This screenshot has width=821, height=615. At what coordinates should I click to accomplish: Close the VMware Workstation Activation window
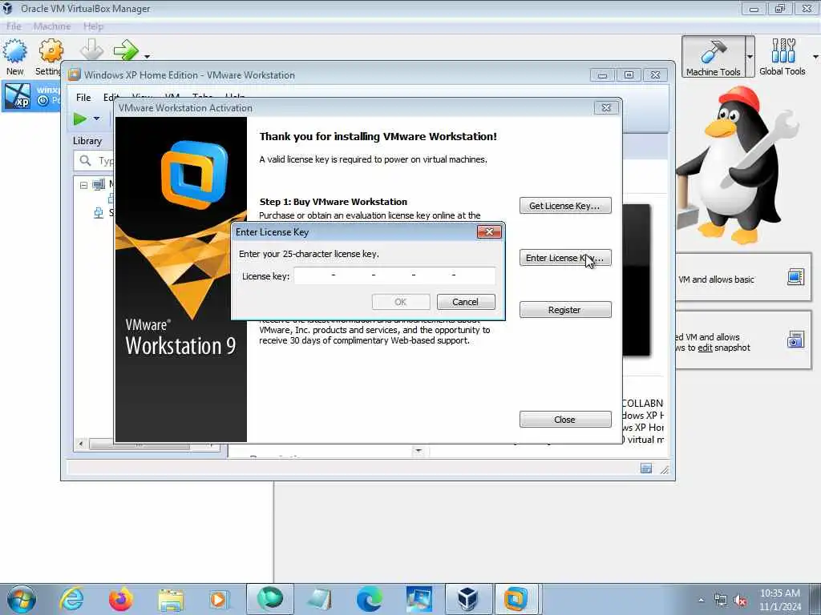[606, 107]
